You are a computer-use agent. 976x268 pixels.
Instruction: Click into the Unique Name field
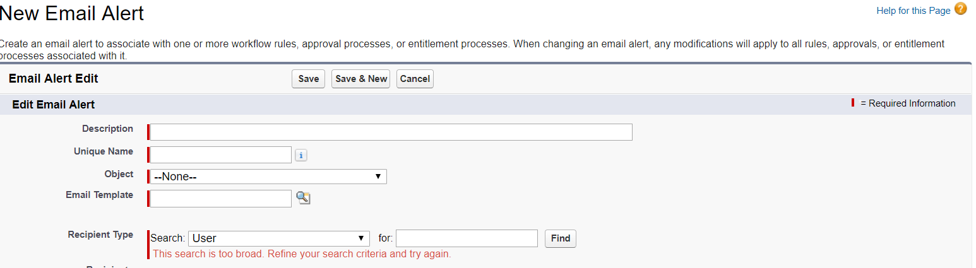(220, 154)
